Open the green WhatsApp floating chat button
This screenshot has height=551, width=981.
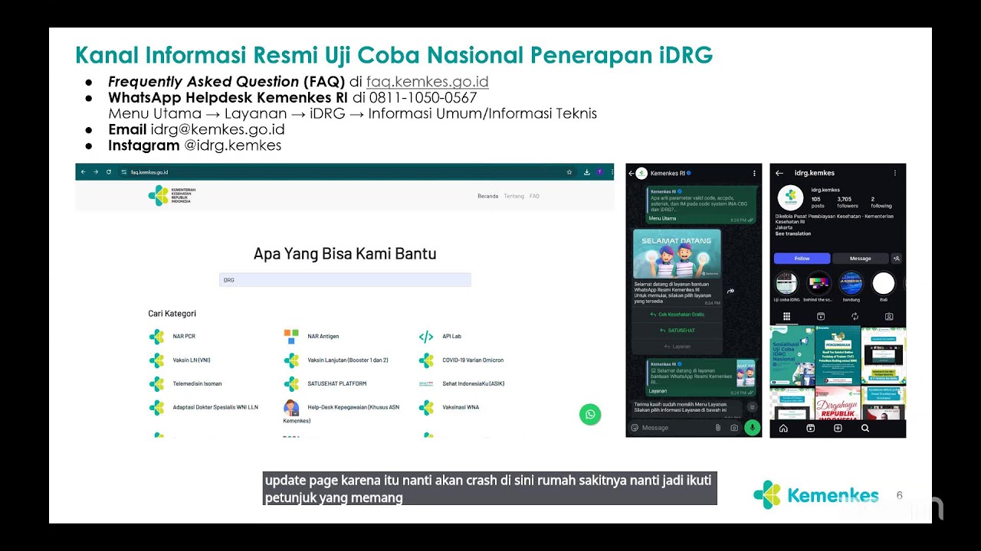click(590, 415)
